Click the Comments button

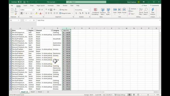pos(155,6)
